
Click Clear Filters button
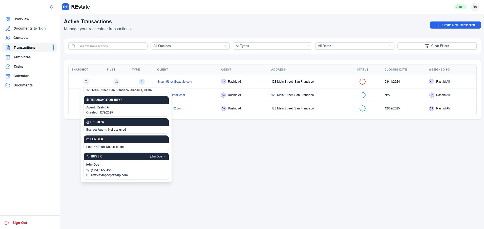437,46
